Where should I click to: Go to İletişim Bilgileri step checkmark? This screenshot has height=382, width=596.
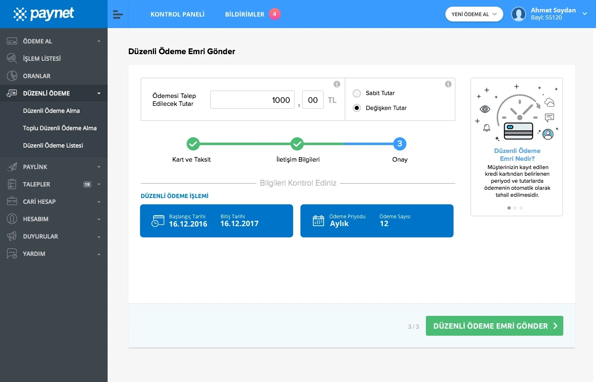pyautogui.click(x=297, y=144)
